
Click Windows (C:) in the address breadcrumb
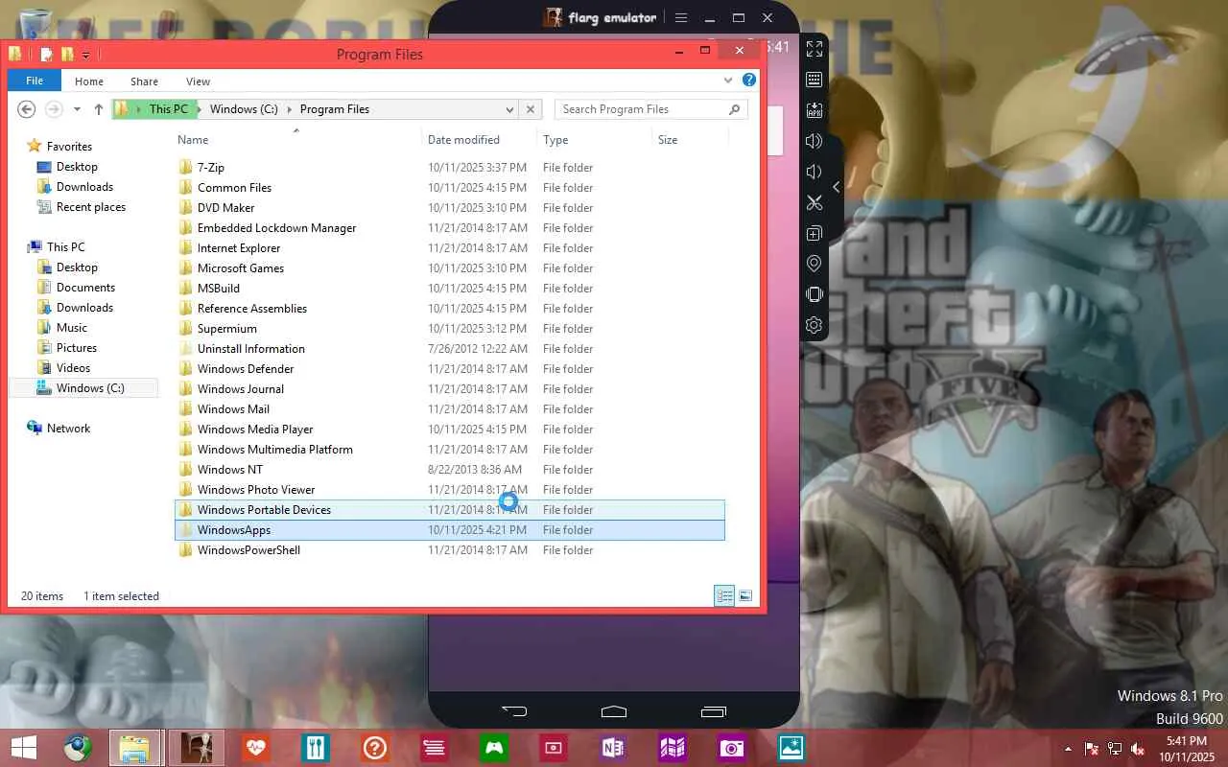click(244, 109)
